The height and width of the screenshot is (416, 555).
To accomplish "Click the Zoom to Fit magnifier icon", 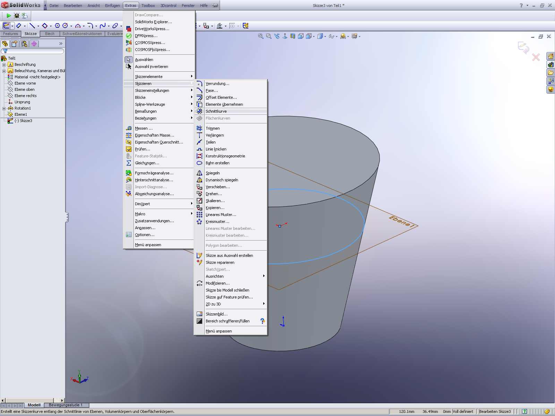I will pos(261,36).
